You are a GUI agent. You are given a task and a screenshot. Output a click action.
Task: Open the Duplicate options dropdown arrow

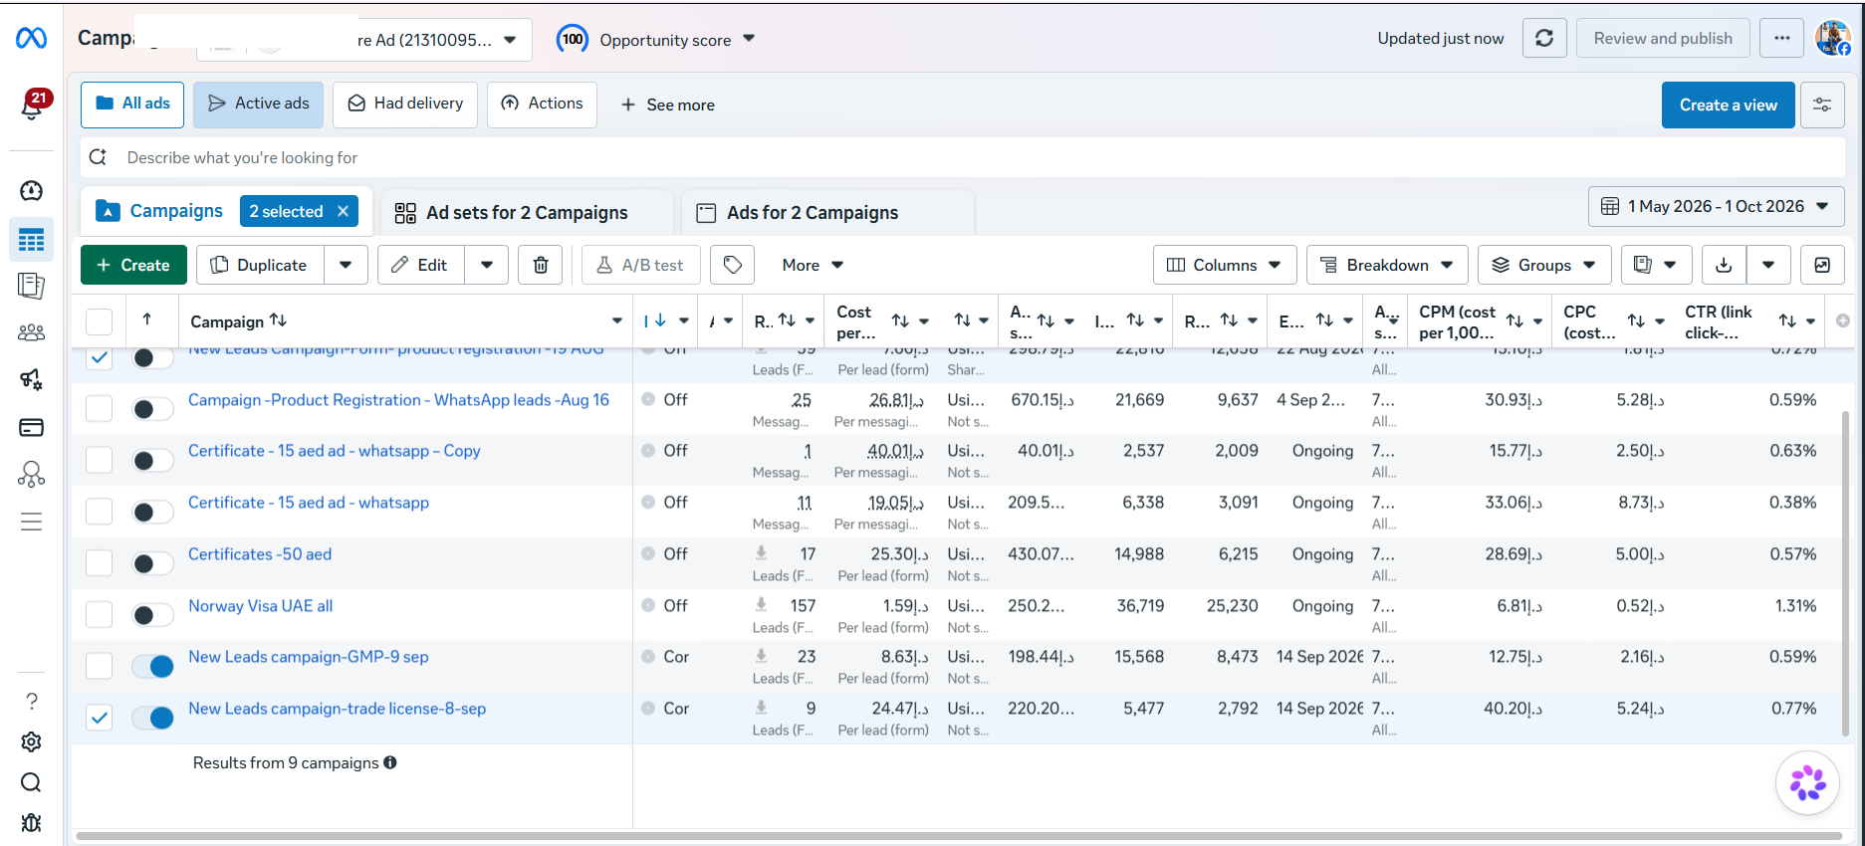(x=346, y=265)
